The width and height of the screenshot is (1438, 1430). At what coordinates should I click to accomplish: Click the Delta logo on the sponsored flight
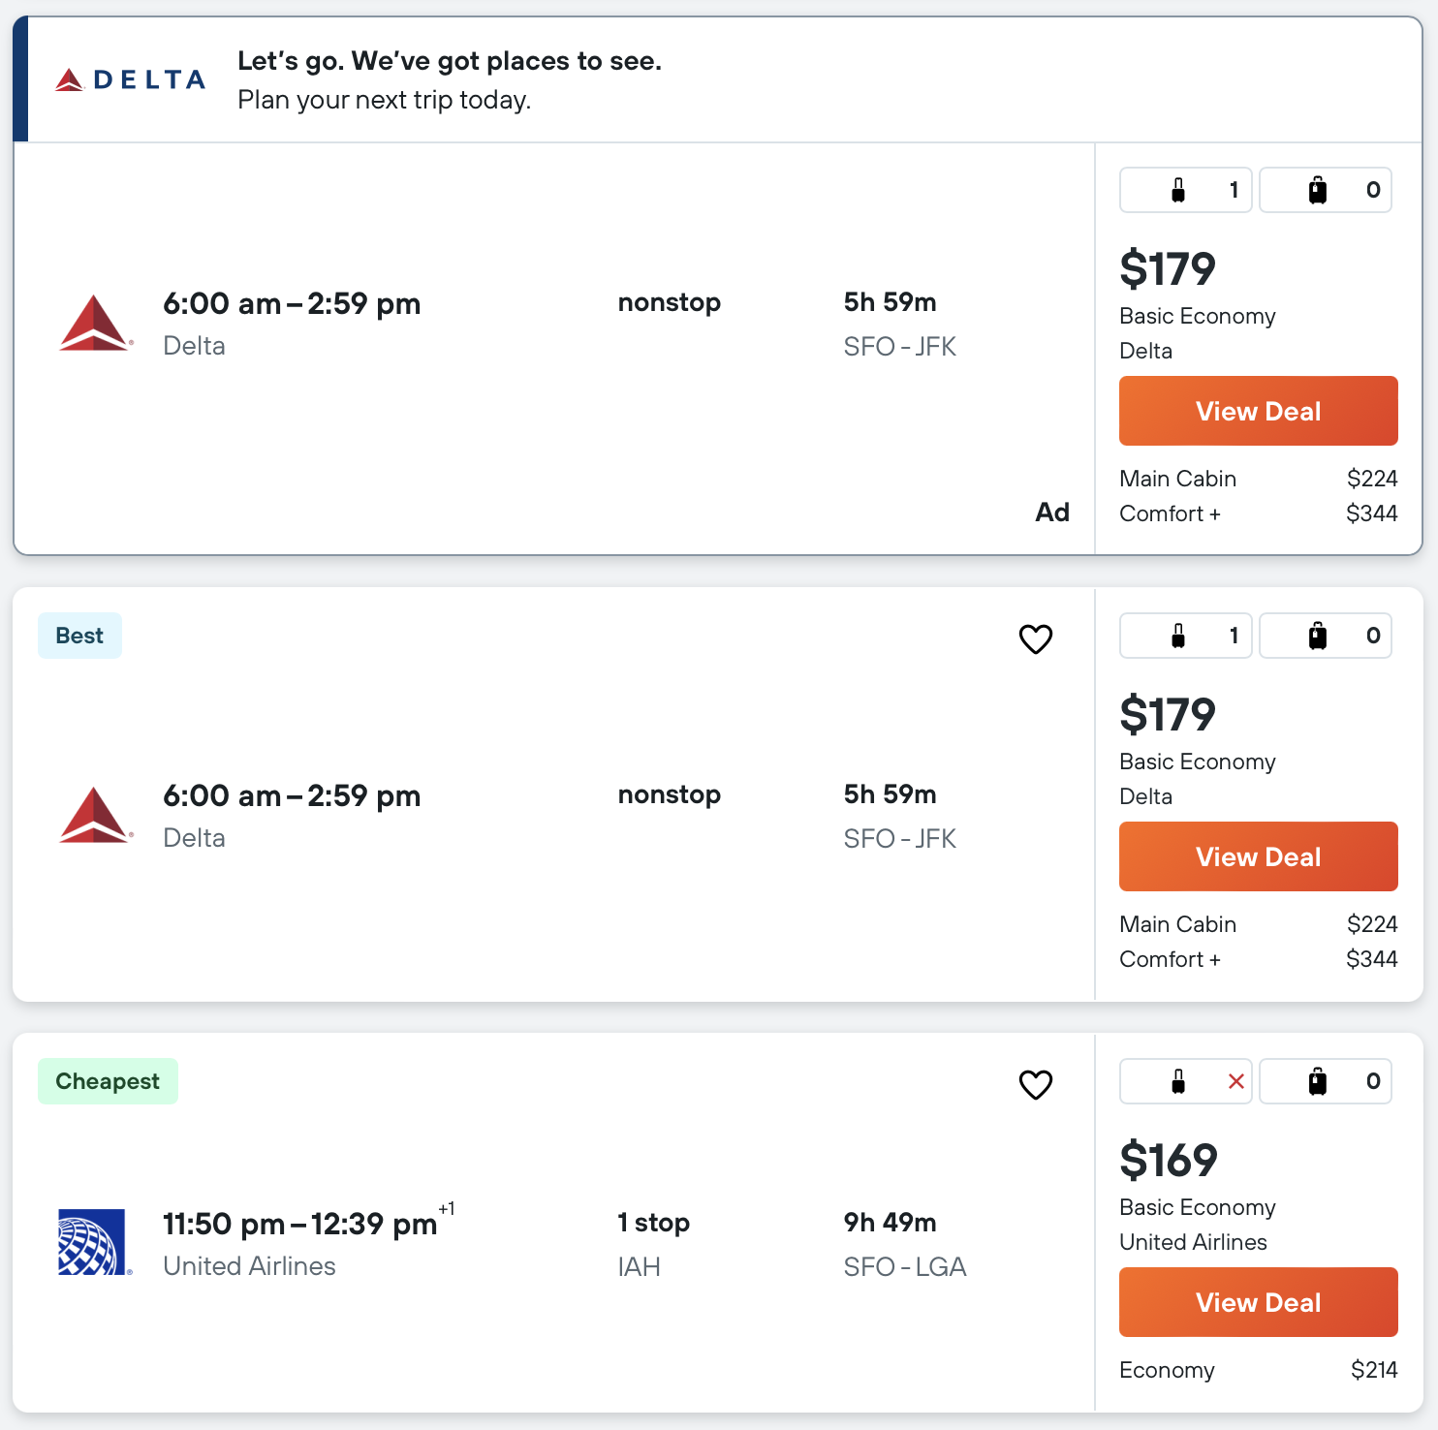(x=95, y=324)
